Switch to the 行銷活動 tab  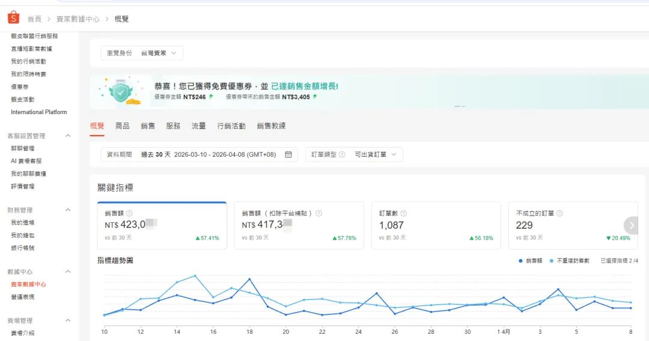tap(231, 125)
